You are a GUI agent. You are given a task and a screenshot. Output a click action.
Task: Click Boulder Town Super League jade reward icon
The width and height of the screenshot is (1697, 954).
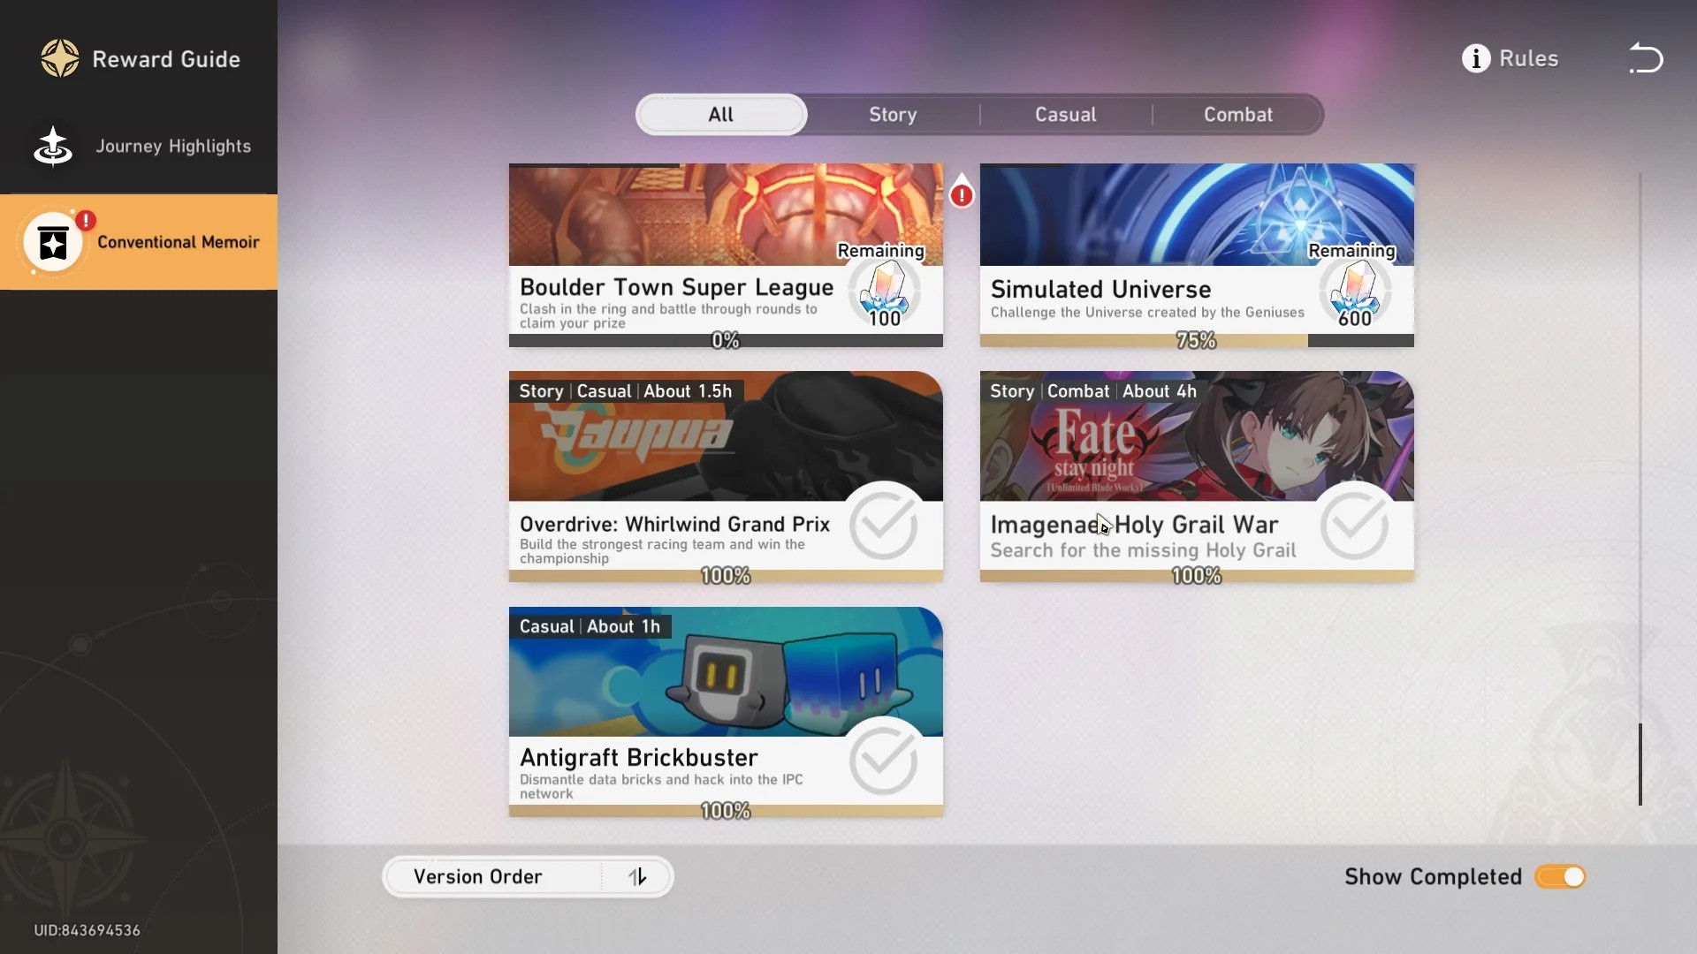(885, 293)
